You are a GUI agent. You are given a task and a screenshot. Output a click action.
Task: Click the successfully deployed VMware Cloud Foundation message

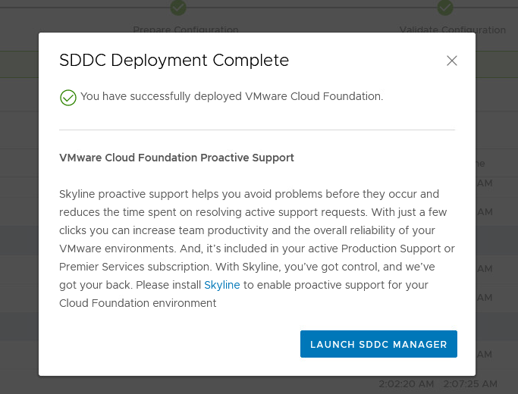232,96
